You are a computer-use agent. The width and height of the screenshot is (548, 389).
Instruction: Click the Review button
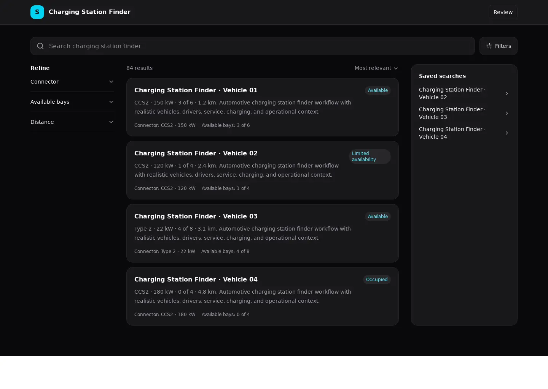(x=503, y=12)
